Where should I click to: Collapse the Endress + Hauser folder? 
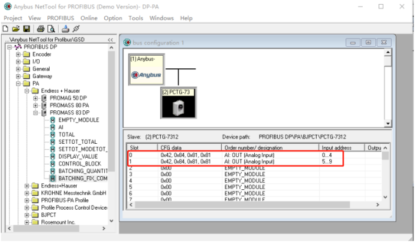point(27,91)
